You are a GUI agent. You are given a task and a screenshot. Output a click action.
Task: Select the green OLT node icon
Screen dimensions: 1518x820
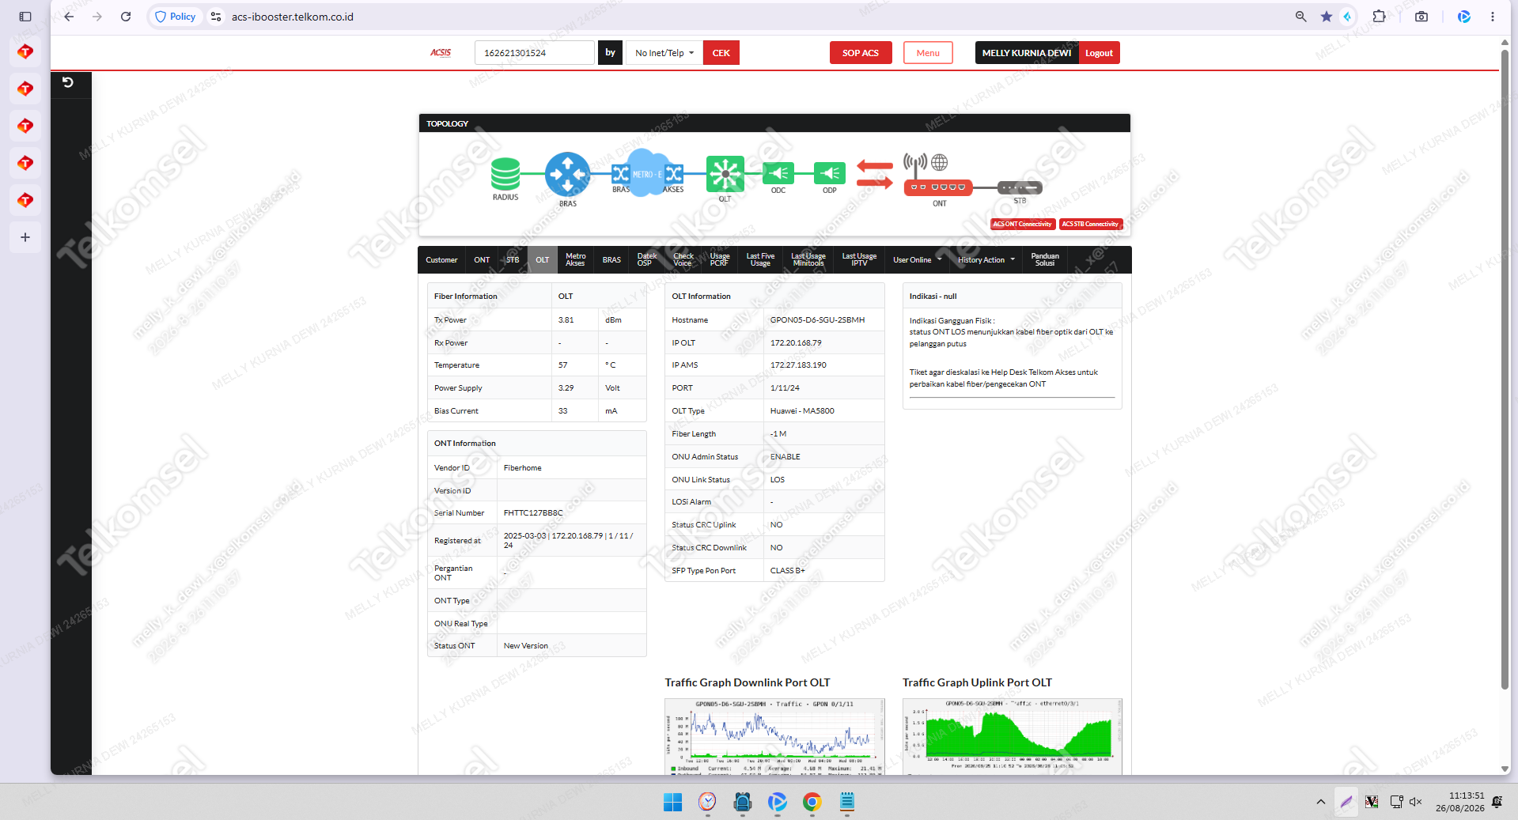click(x=725, y=174)
